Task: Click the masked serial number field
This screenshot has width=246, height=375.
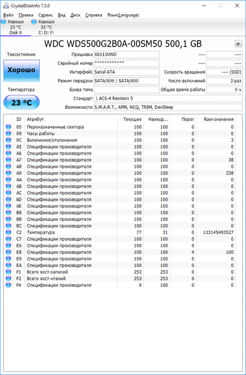Action: pos(127,64)
